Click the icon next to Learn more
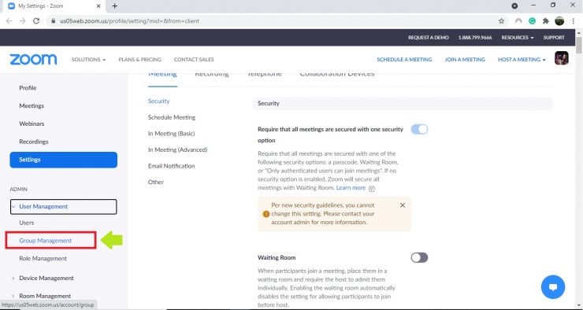Image resolution: width=583 pixels, height=310 pixels. pyautogui.click(x=372, y=188)
